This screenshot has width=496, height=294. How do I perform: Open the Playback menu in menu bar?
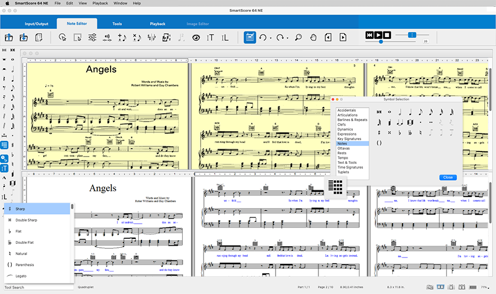point(100,3)
